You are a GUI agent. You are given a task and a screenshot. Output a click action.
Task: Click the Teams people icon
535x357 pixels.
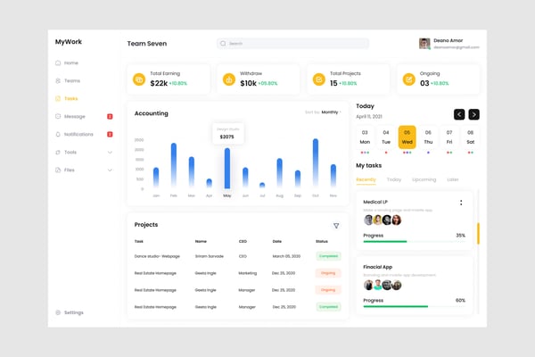coord(58,80)
